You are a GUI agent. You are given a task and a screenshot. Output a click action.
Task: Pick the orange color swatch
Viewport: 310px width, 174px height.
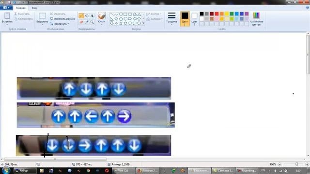tap(222, 14)
